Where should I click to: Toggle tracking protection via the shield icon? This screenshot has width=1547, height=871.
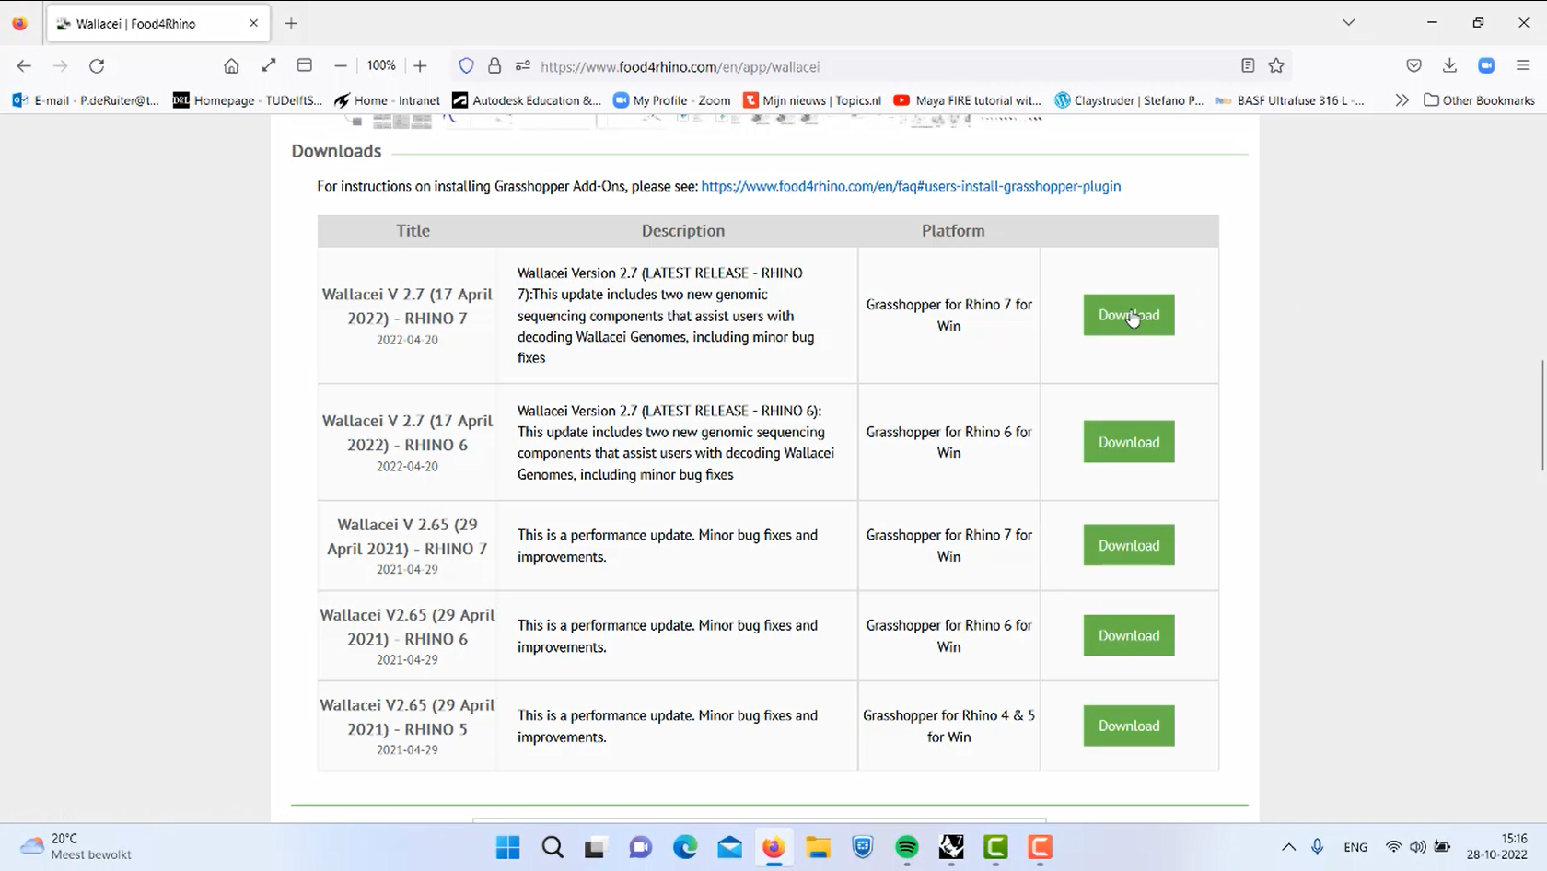[x=467, y=66]
